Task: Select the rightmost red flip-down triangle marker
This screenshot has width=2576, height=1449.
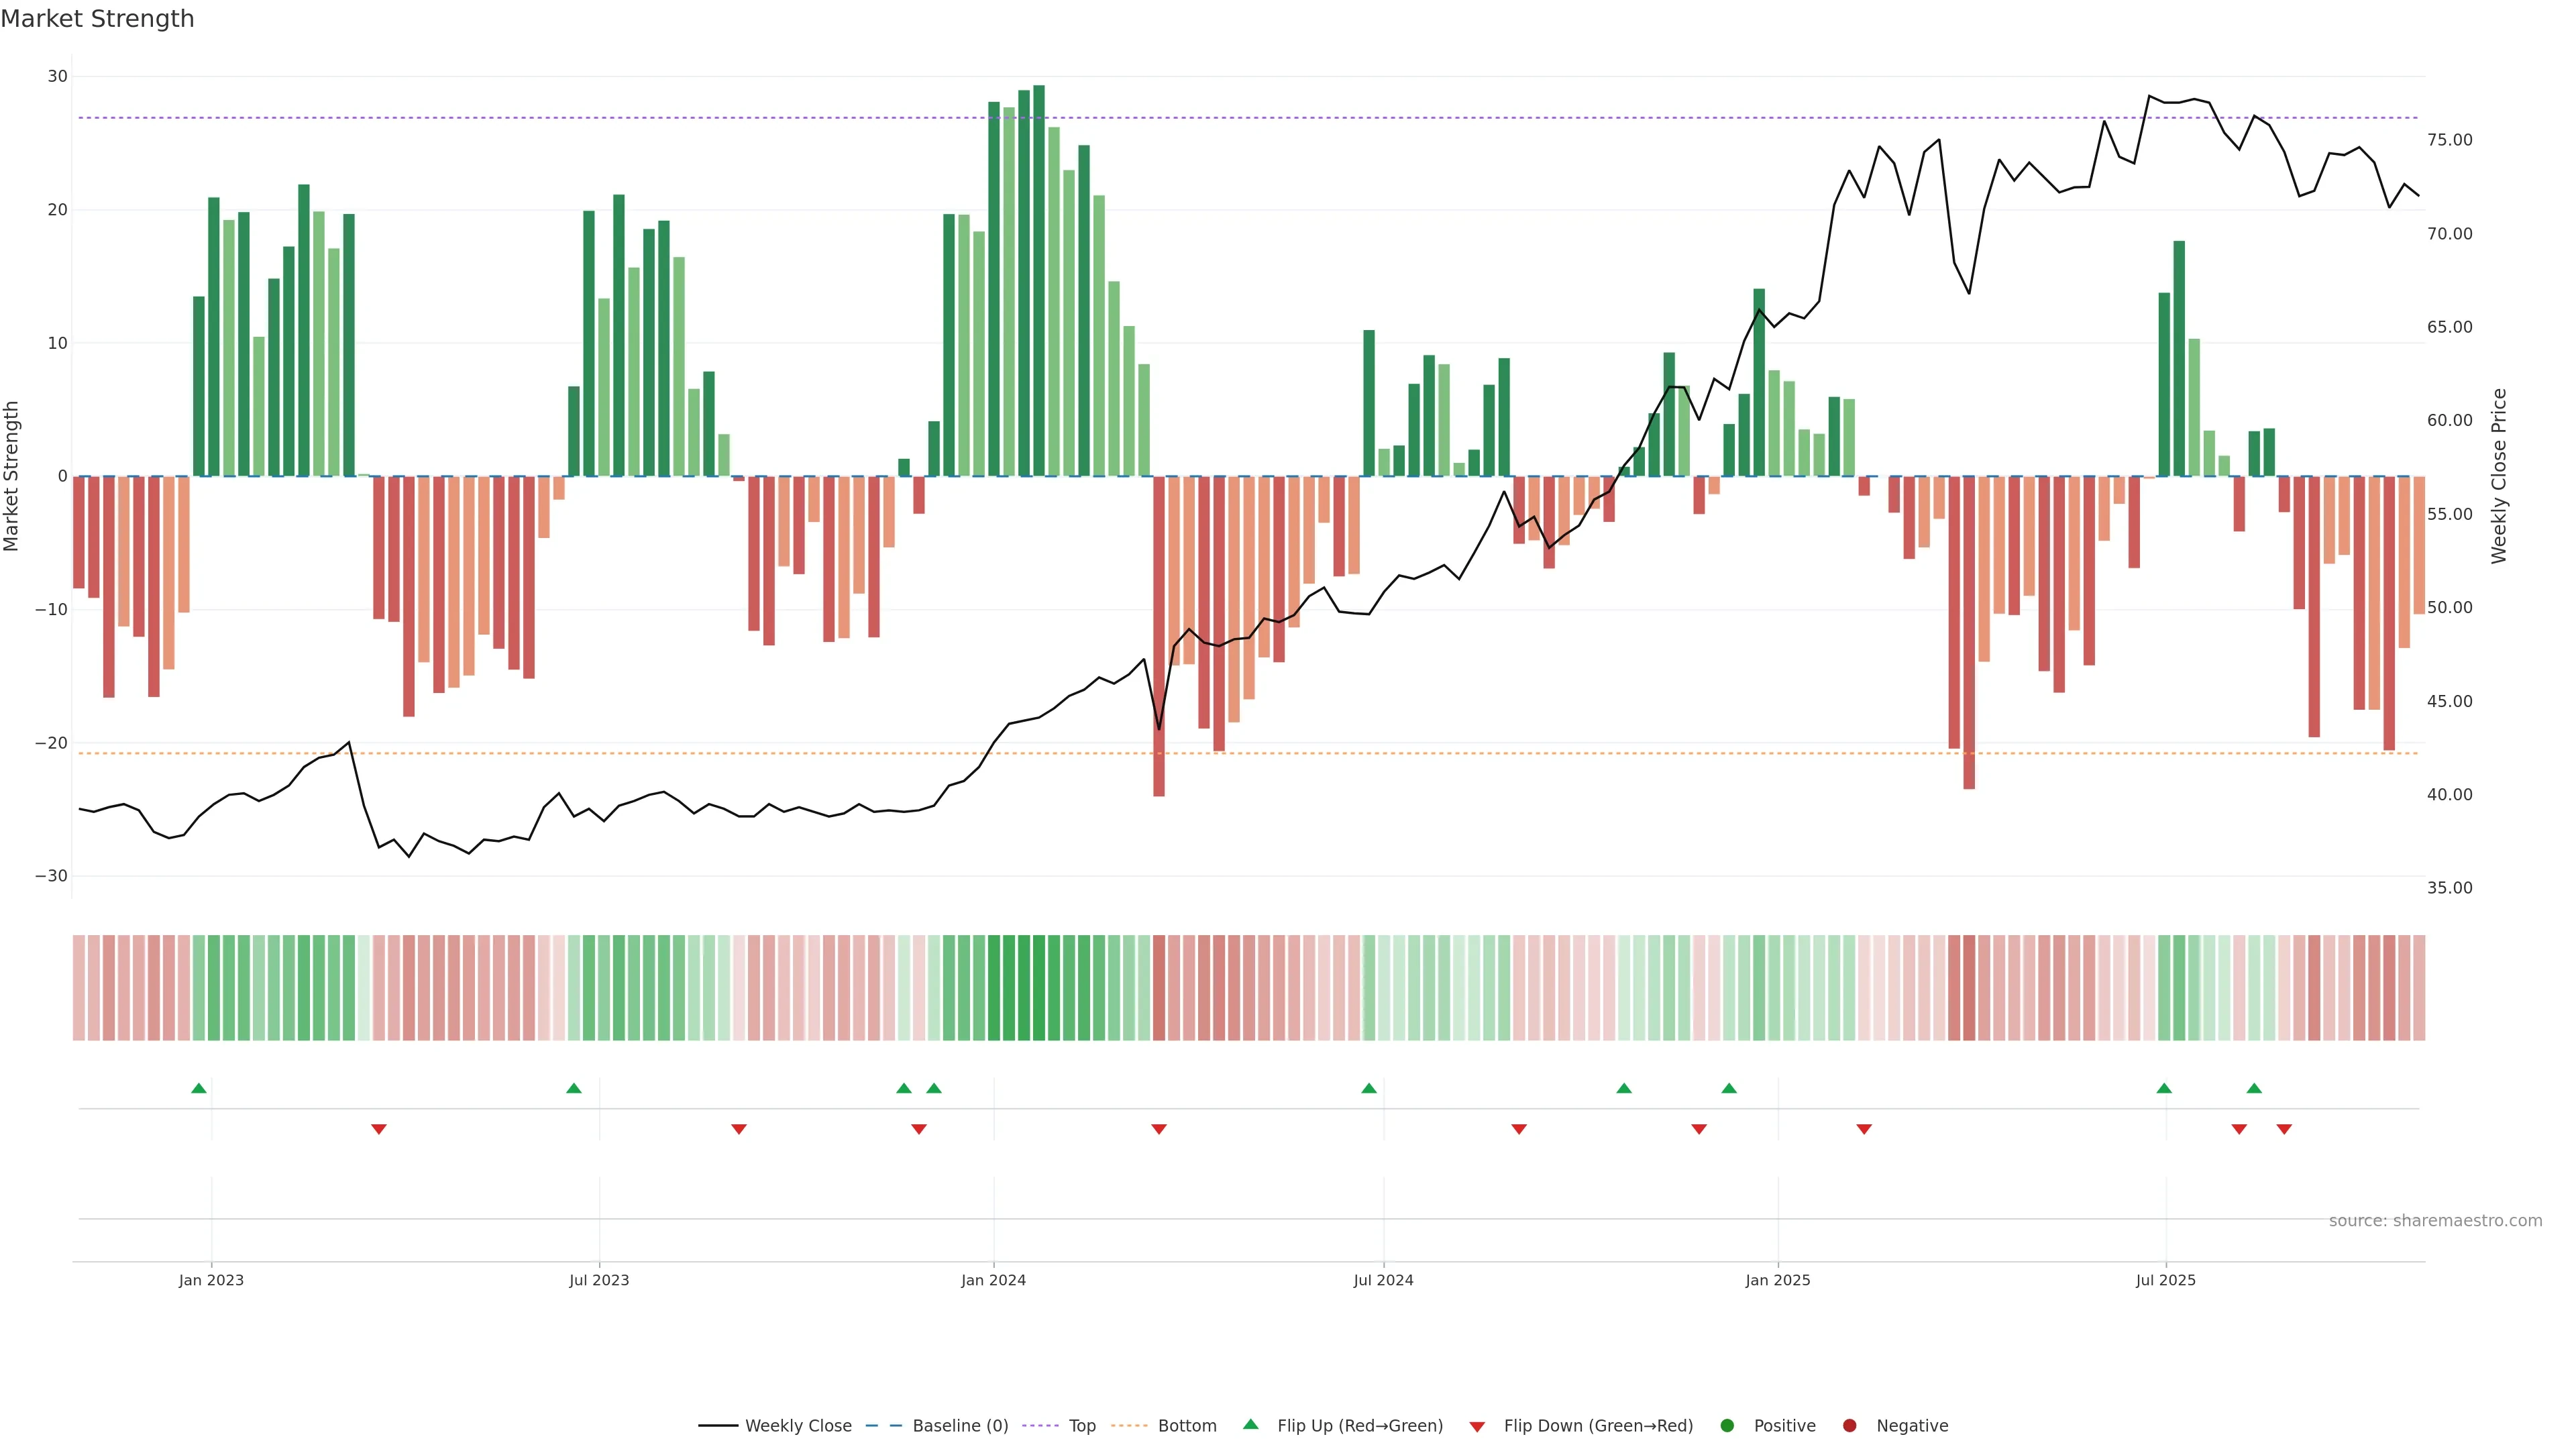Action: point(2284,1129)
